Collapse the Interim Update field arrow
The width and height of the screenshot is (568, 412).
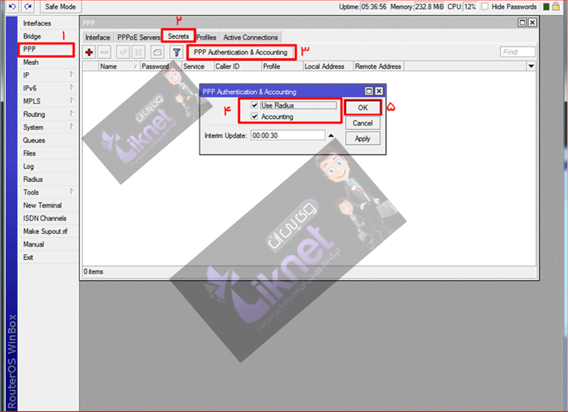coord(331,136)
